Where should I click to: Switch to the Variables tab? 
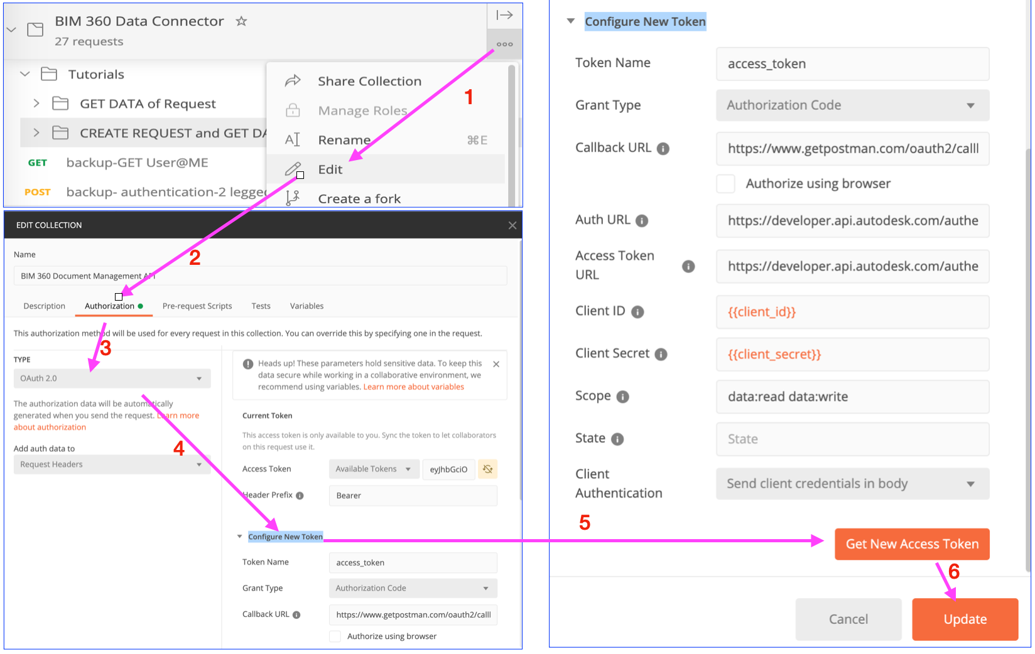pyautogui.click(x=307, y=306)
